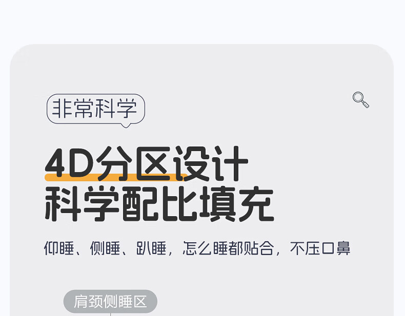Click the 分区设计 headline text
405x316 pixels.
[173, 163]
